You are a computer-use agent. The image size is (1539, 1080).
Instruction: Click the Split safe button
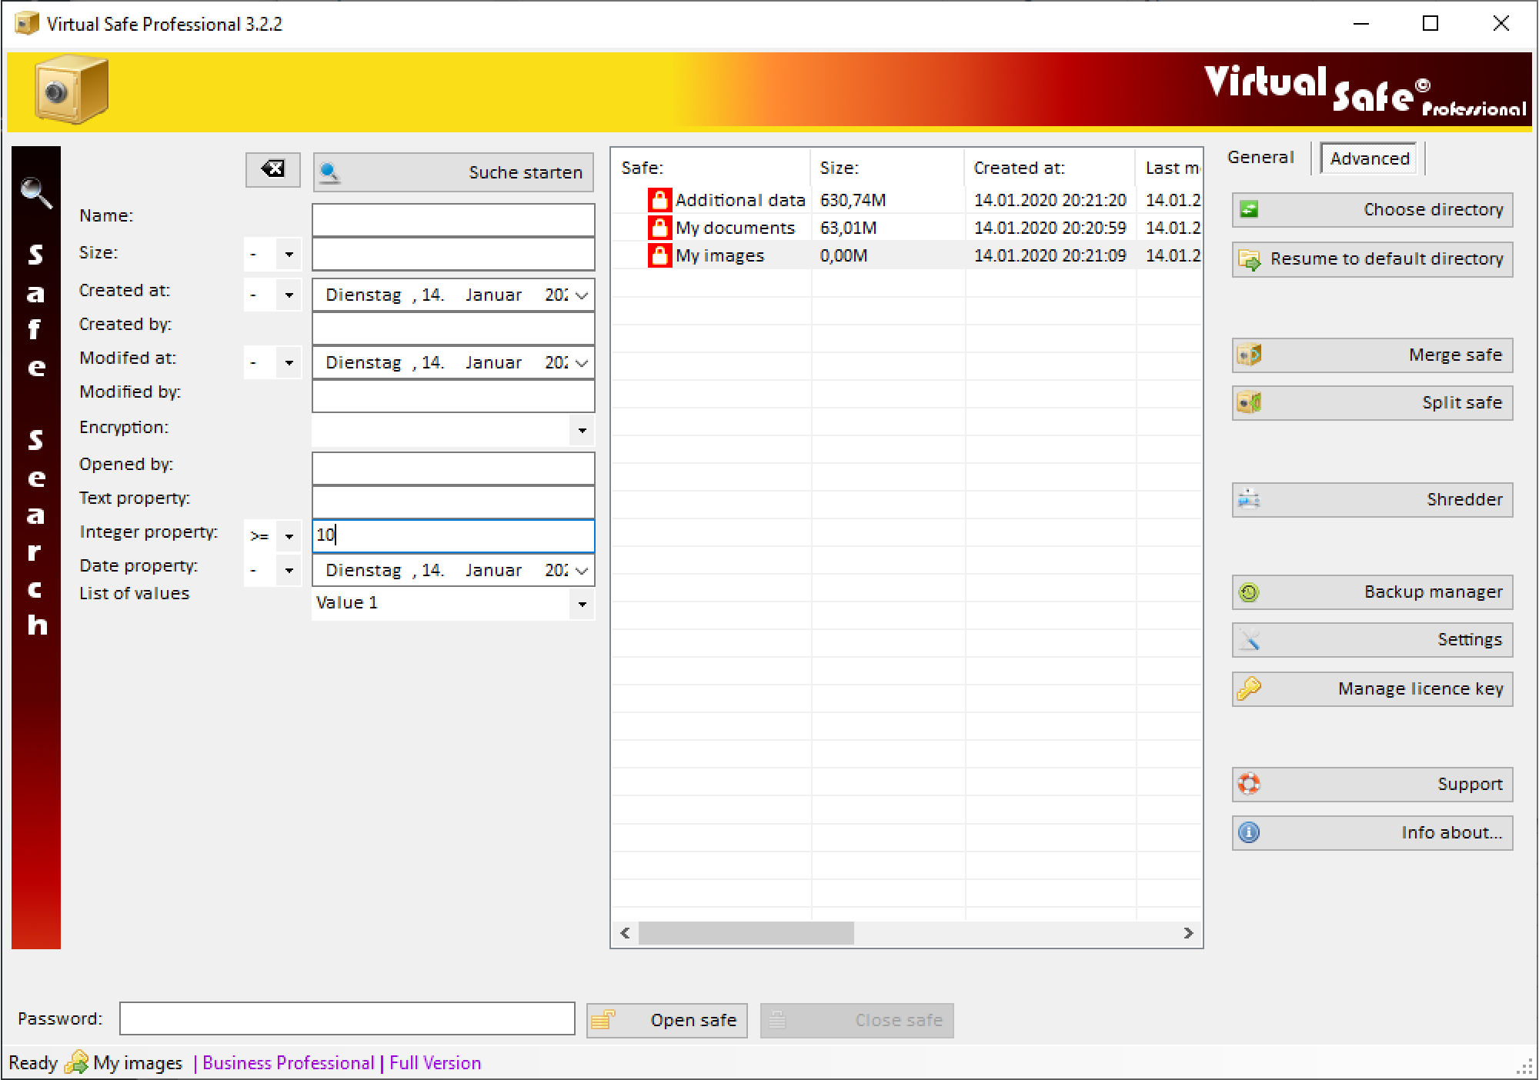tap(1372, 403)
